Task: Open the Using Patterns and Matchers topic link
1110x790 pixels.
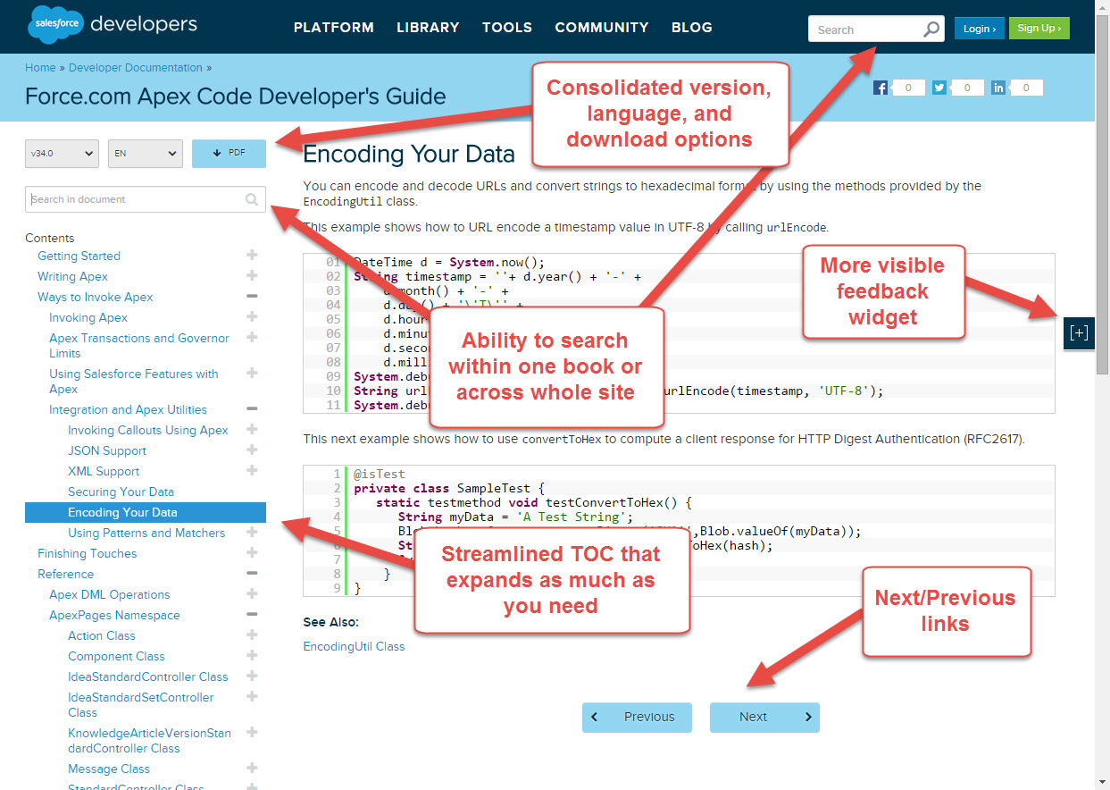Action: tap(146, 533)
